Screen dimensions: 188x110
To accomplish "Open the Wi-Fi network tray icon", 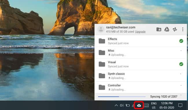I will [133, 106].
